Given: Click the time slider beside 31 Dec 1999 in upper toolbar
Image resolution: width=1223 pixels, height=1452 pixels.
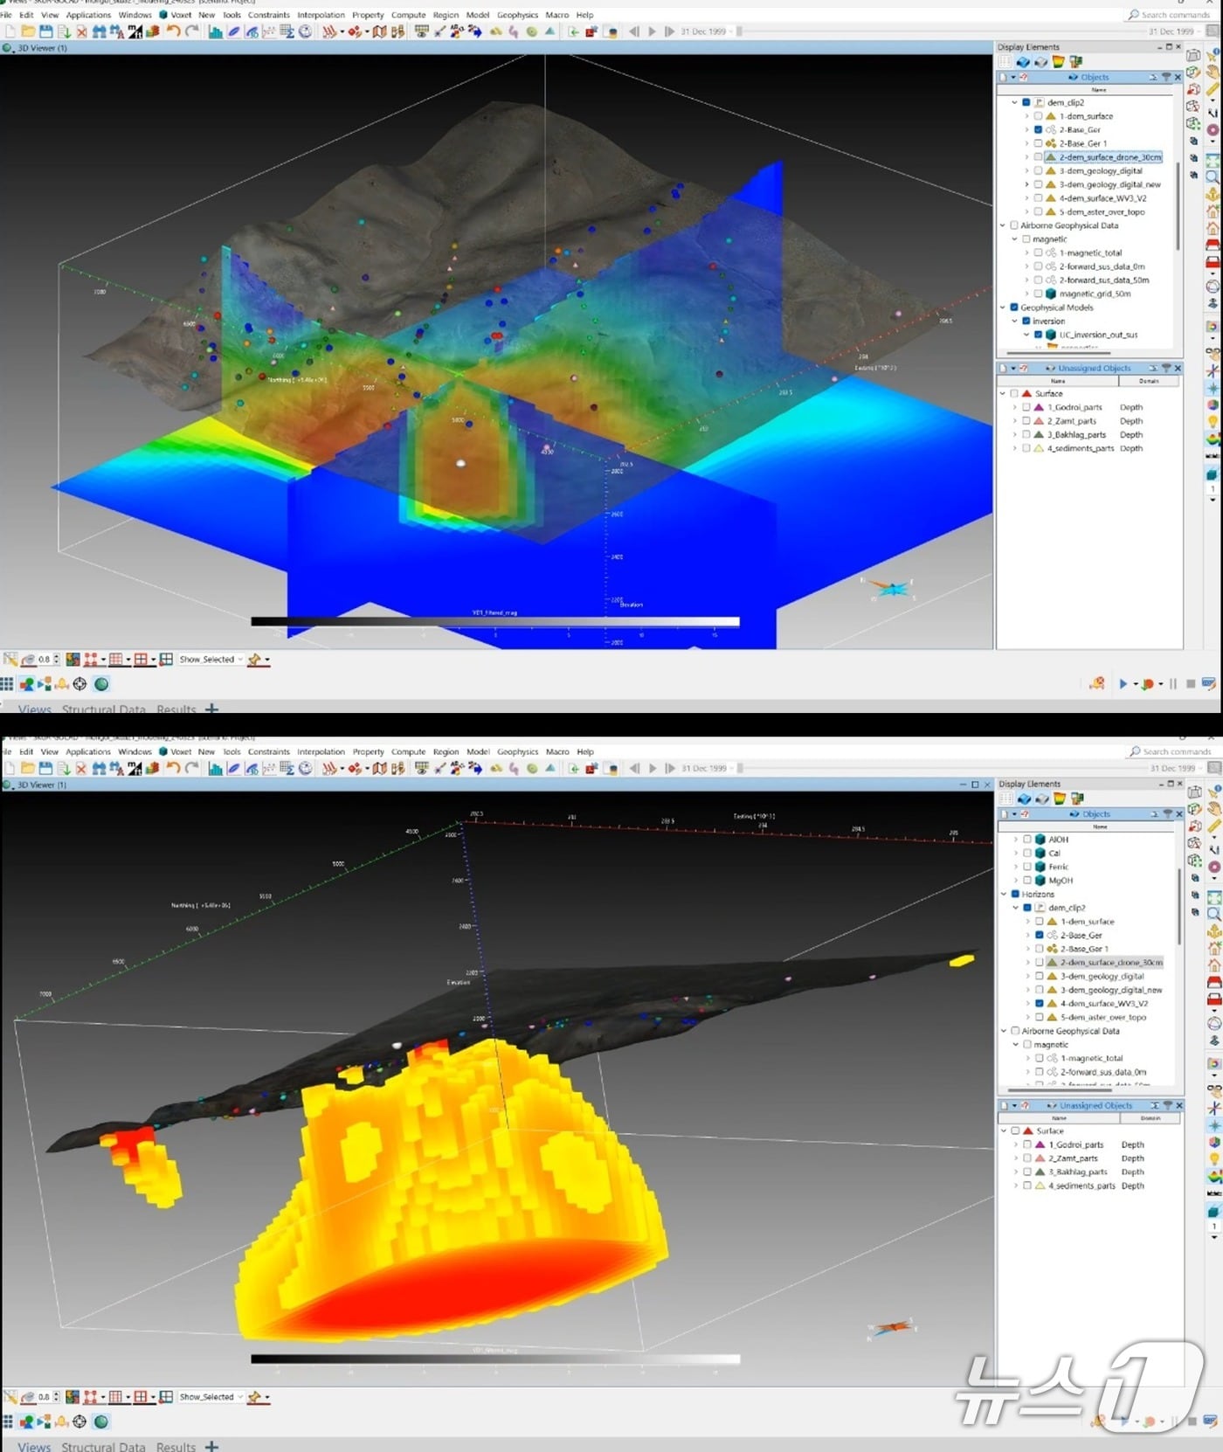Looking at the screenshot, I should (x=740, y=31).
